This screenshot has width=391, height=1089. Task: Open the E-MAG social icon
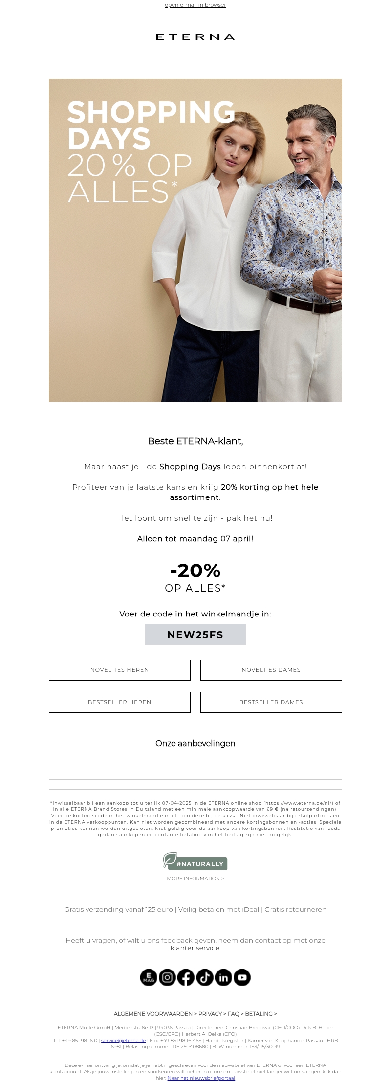[x=149, y=977]
